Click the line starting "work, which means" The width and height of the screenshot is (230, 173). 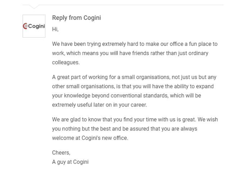(x=130, y=53)
